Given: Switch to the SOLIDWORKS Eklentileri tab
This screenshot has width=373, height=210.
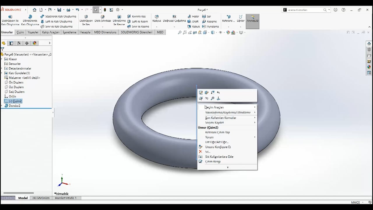Looking at the screenshot, I should point(137,32).
